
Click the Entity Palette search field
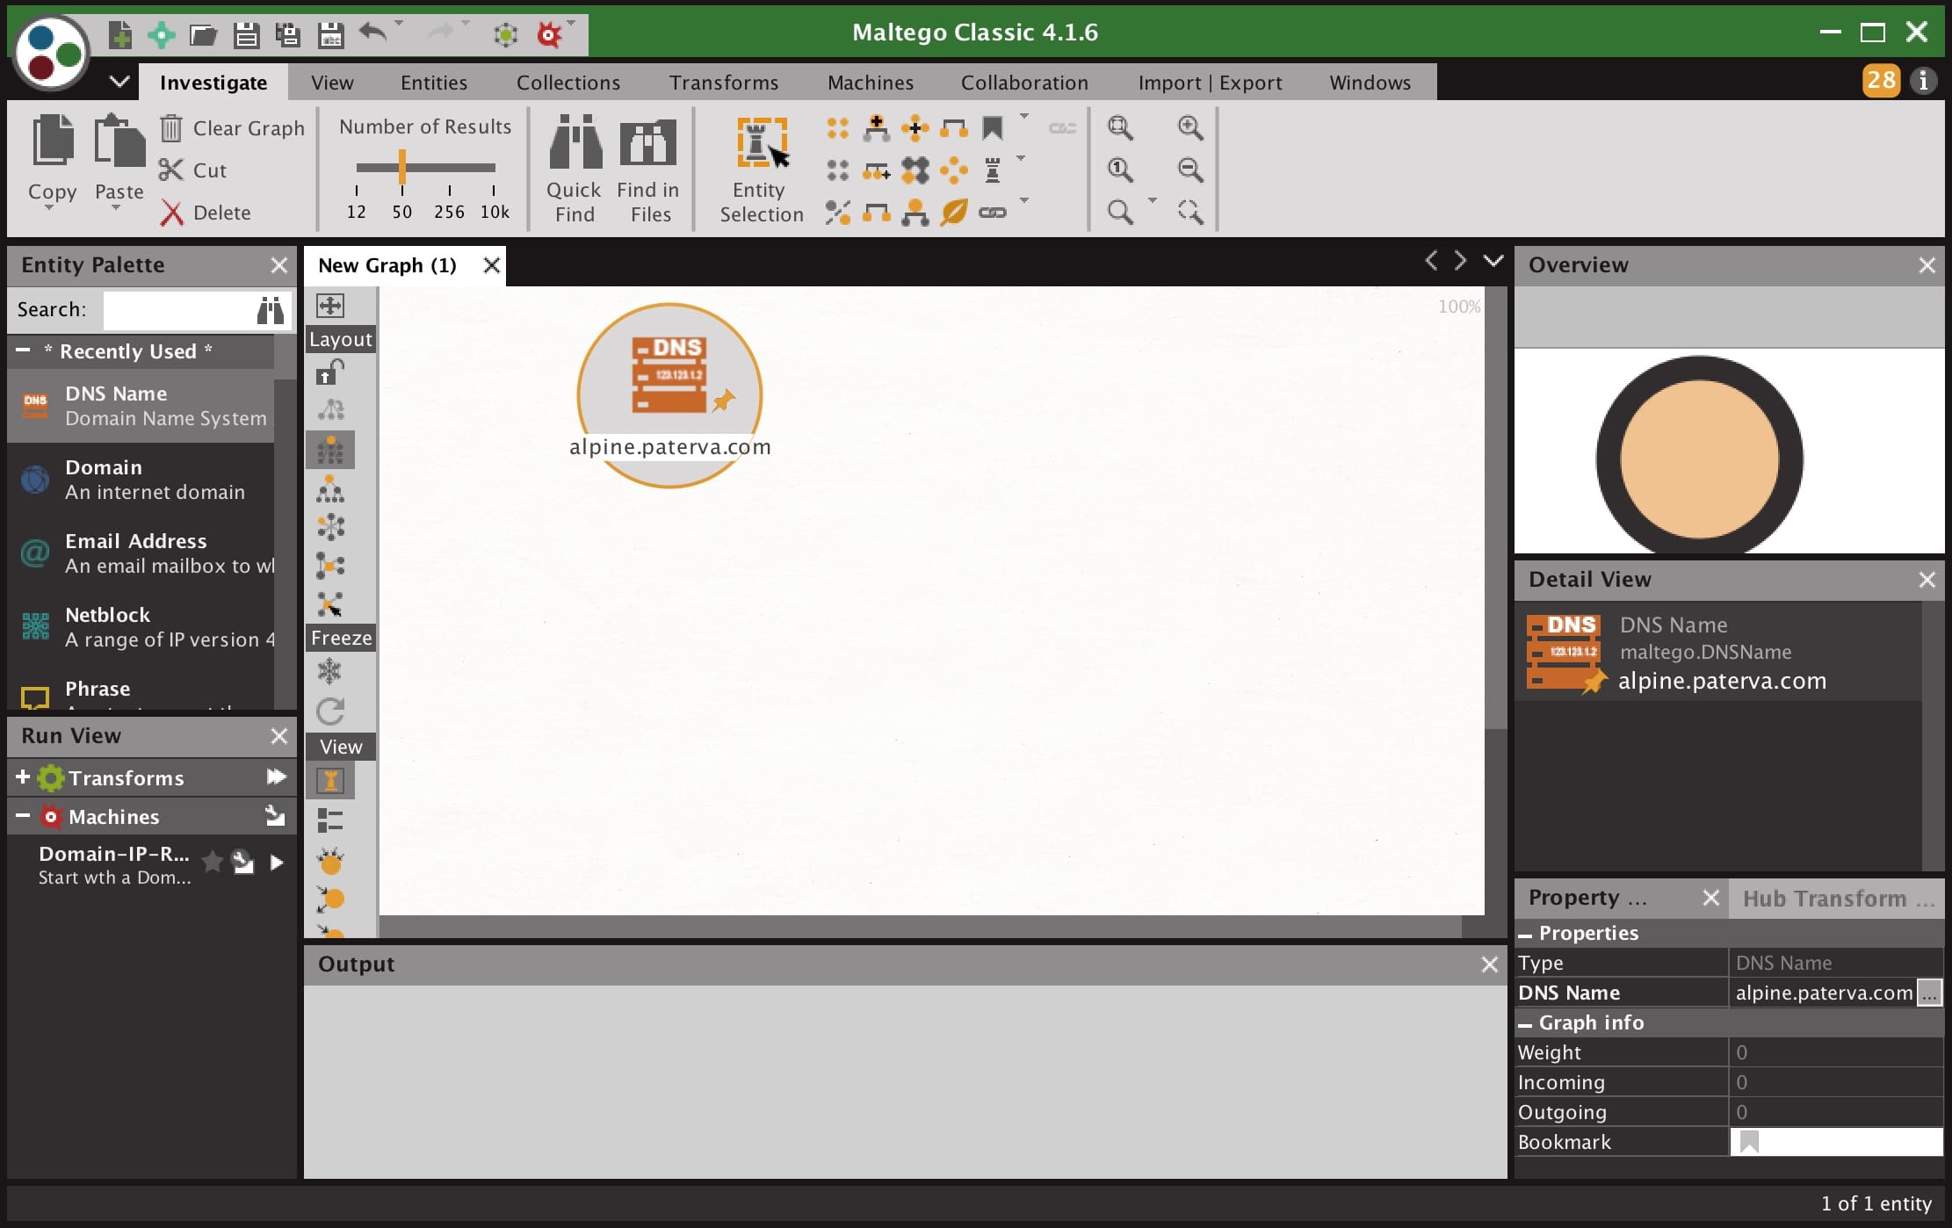[178, 310]
